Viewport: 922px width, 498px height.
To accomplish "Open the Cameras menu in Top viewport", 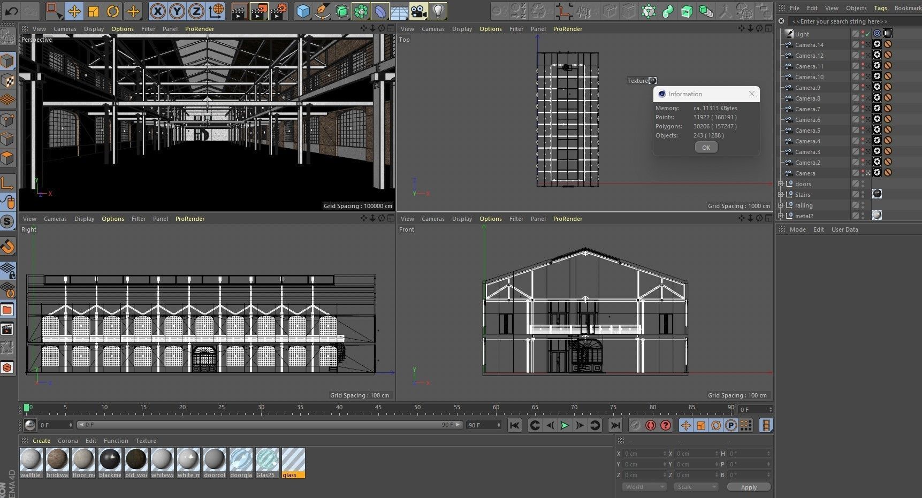I will [433, 29].
